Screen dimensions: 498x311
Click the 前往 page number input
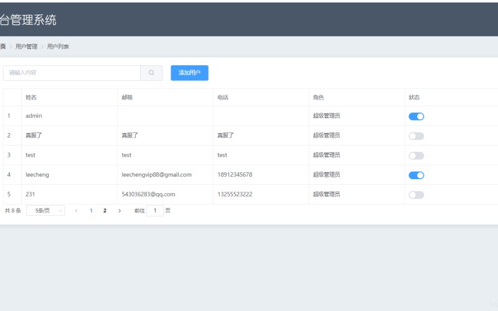[154, 211]
